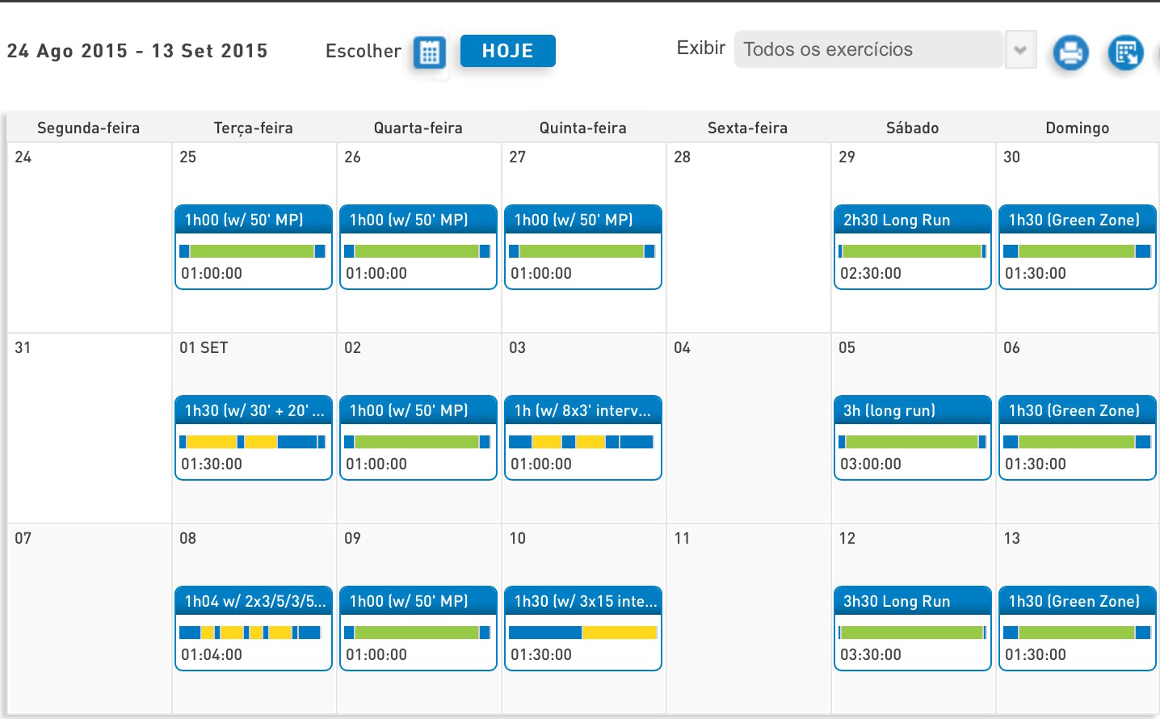Open 3h (long run) workout on the 5th
Viewport: 1160px width, 719px height.
pyautogui.click(x=912, y=410)
